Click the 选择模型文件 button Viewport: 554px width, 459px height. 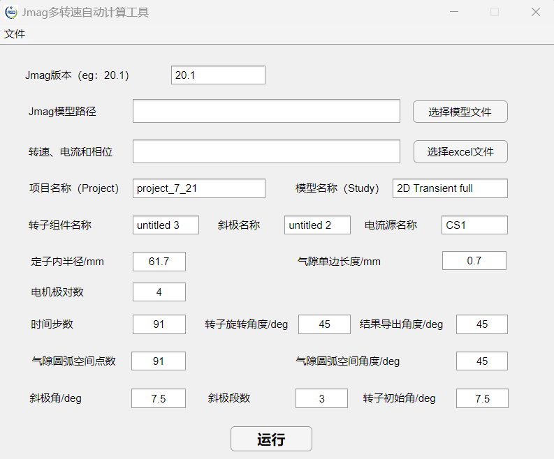[x=460, y=112]
